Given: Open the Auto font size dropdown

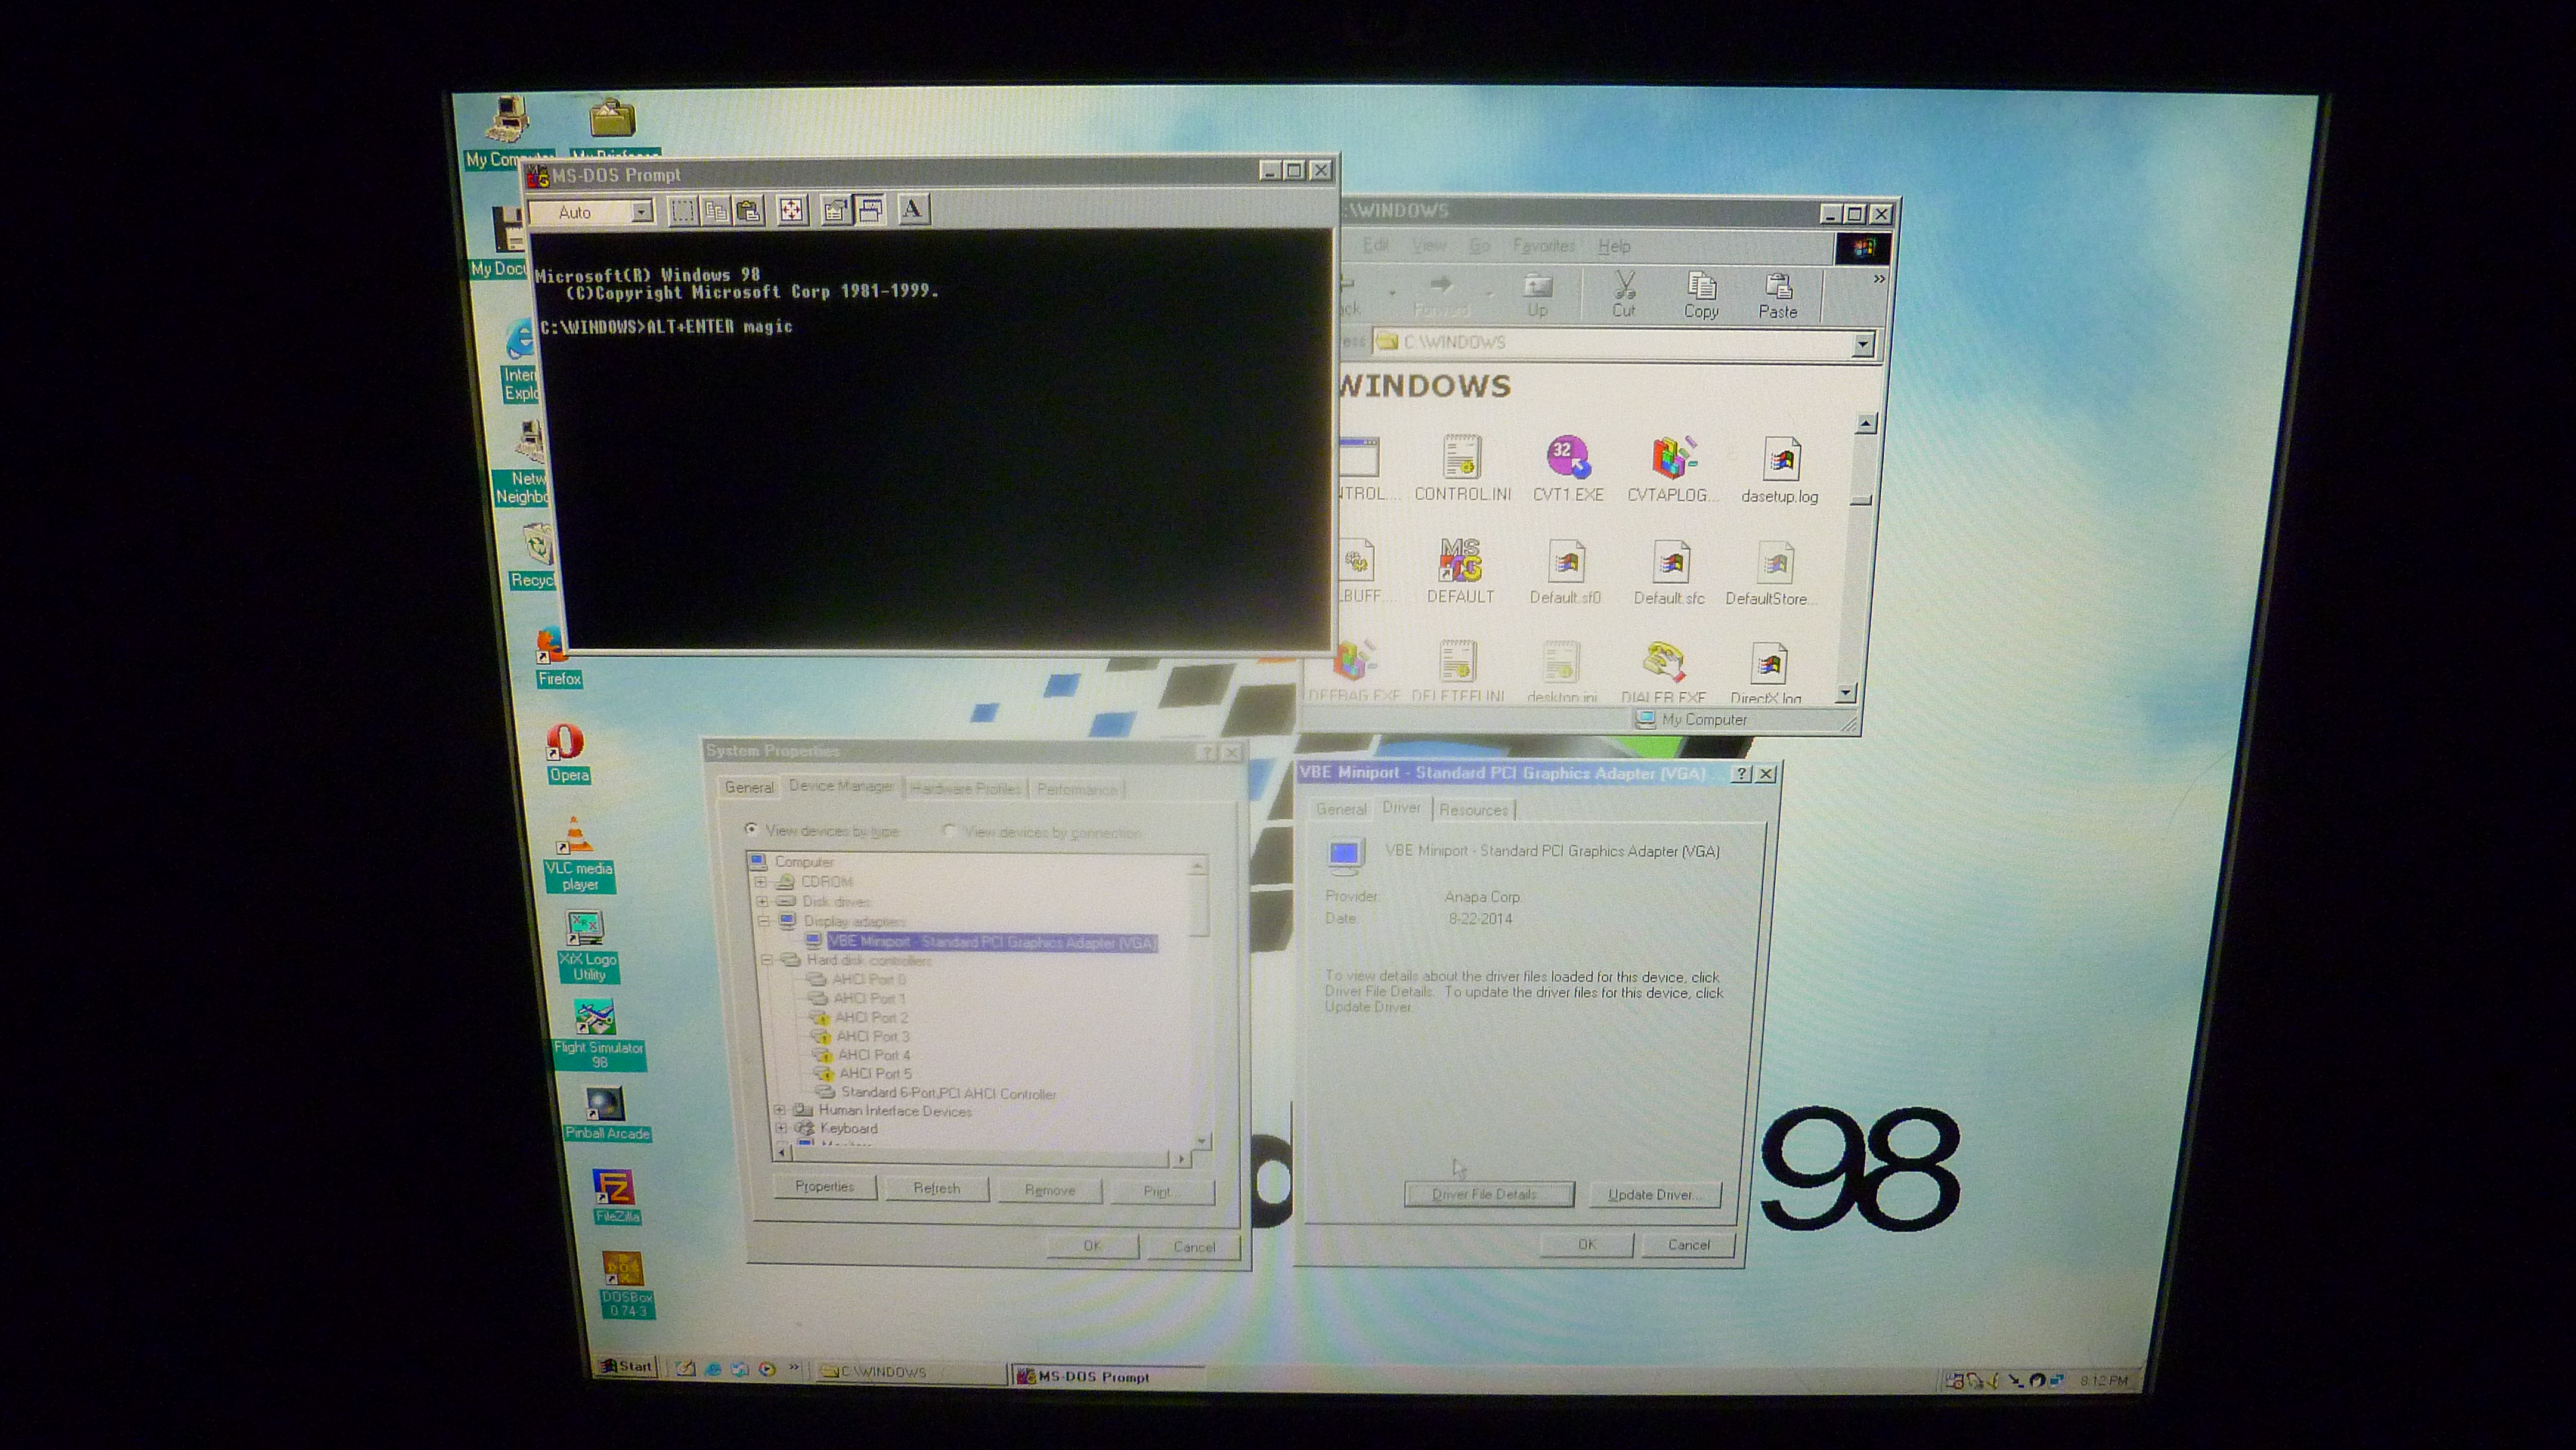Looking at the screenshot, I should (x=641, y=212).
